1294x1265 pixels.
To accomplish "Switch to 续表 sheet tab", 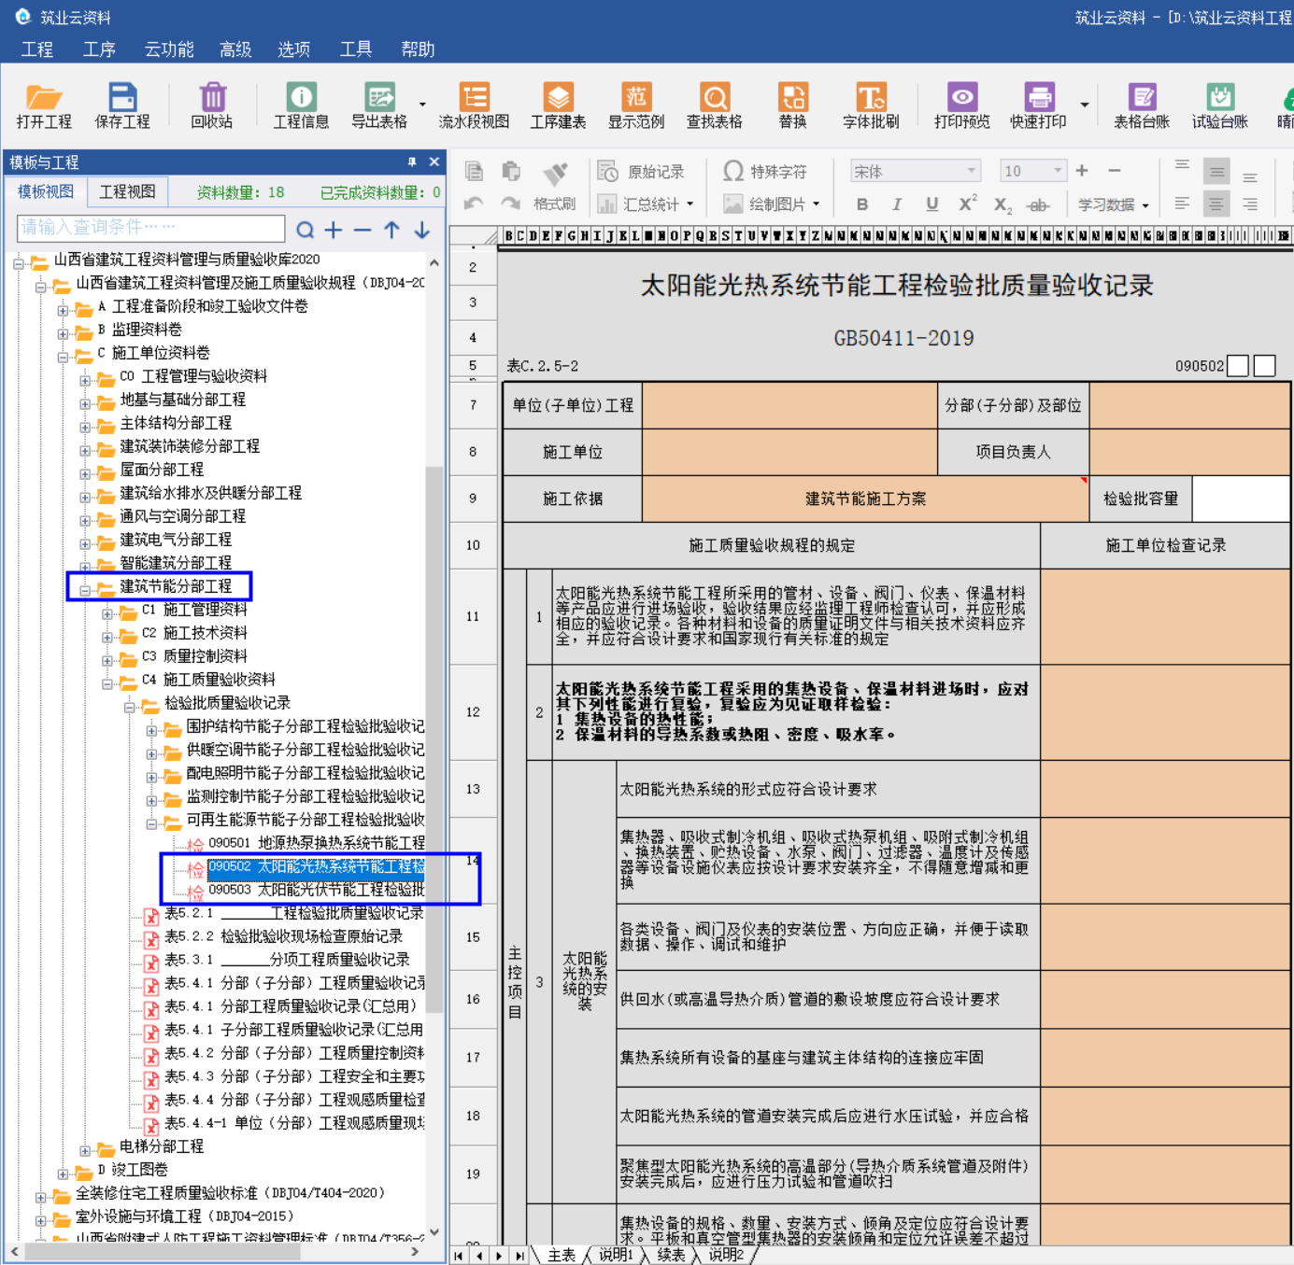I will [x=671, y=1255].
